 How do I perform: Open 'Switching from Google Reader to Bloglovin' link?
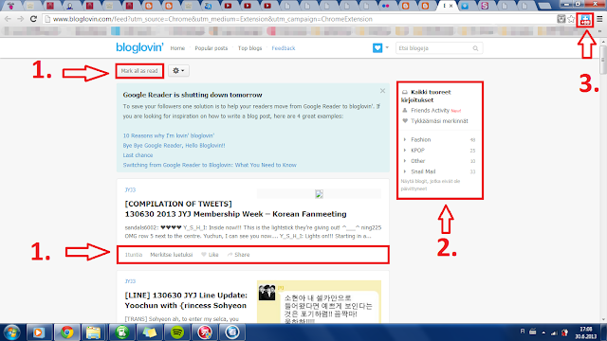click(210, 165)
